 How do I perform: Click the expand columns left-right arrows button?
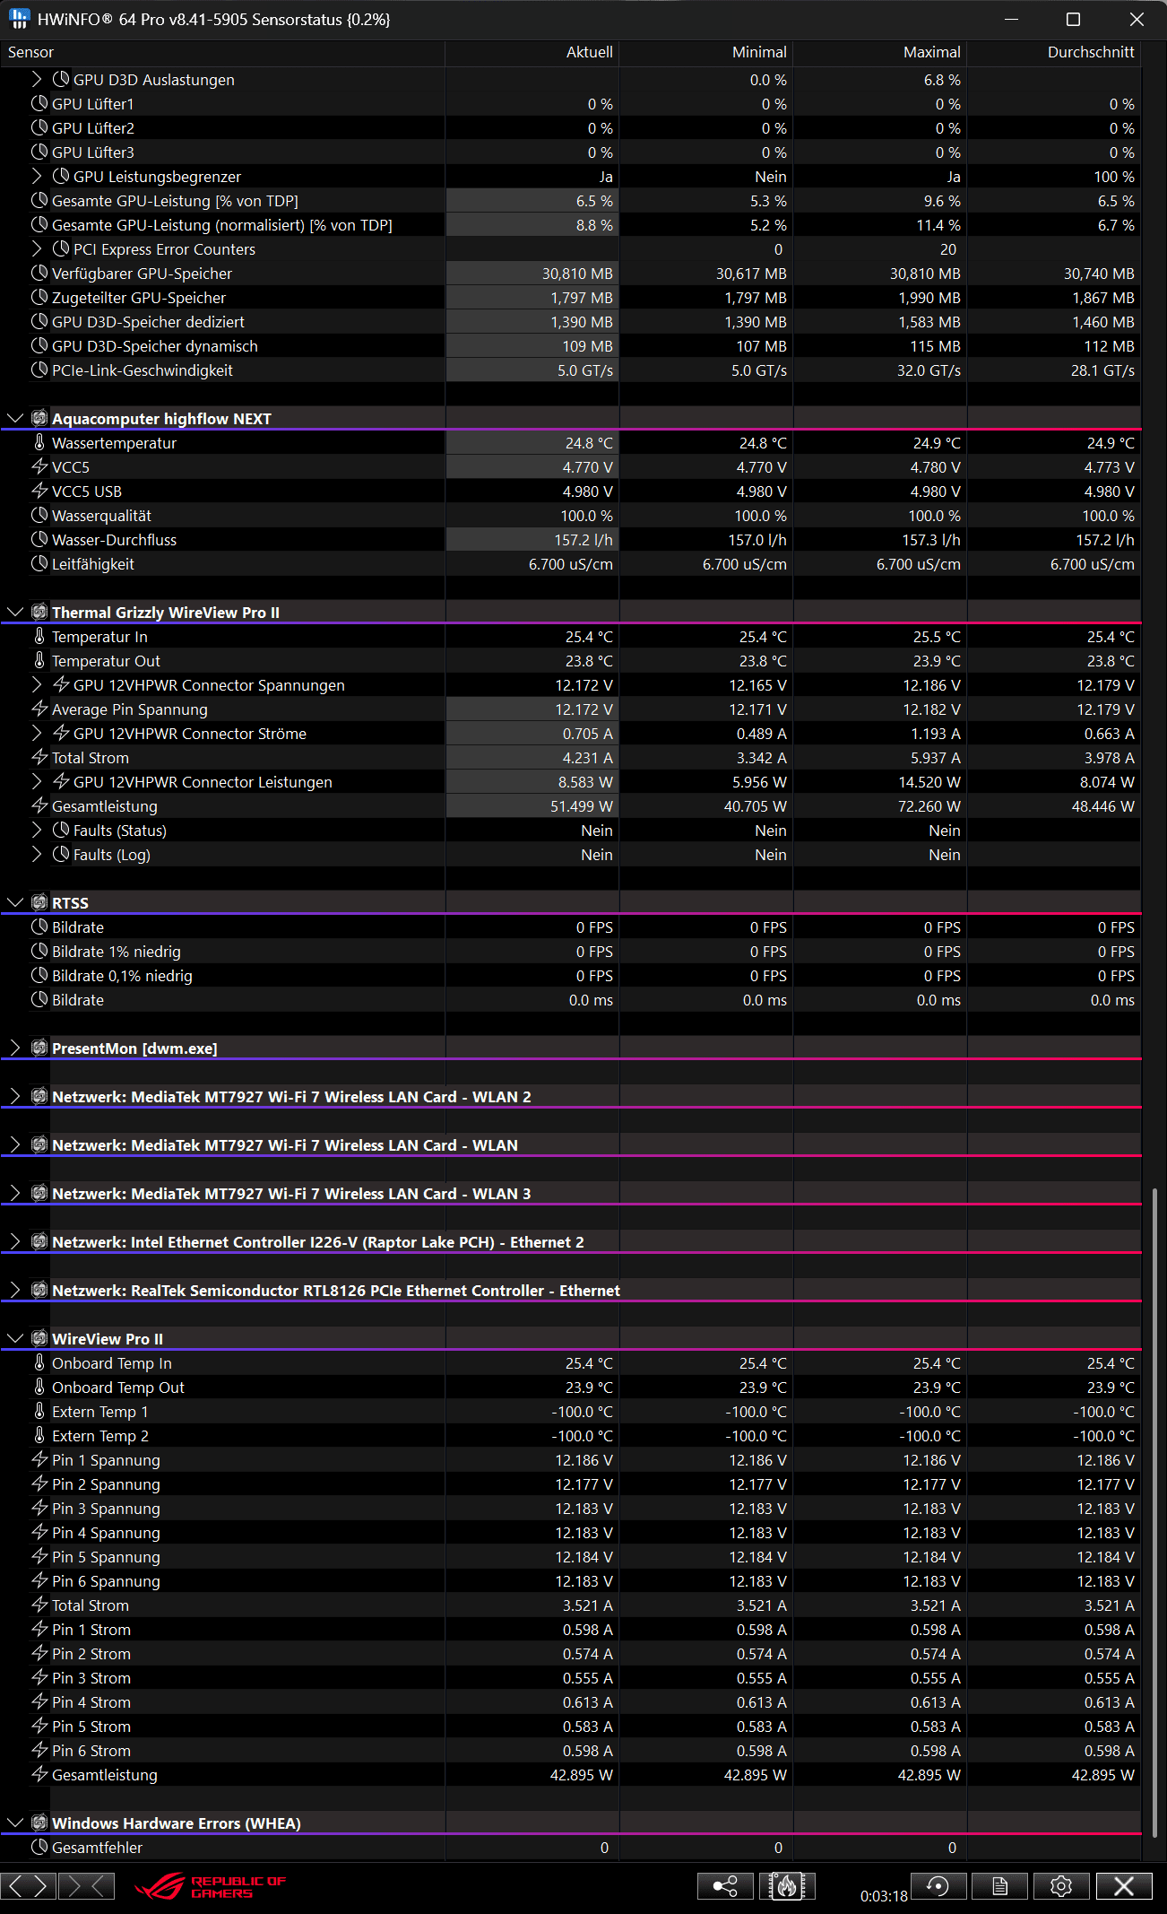coord(28,1886)
